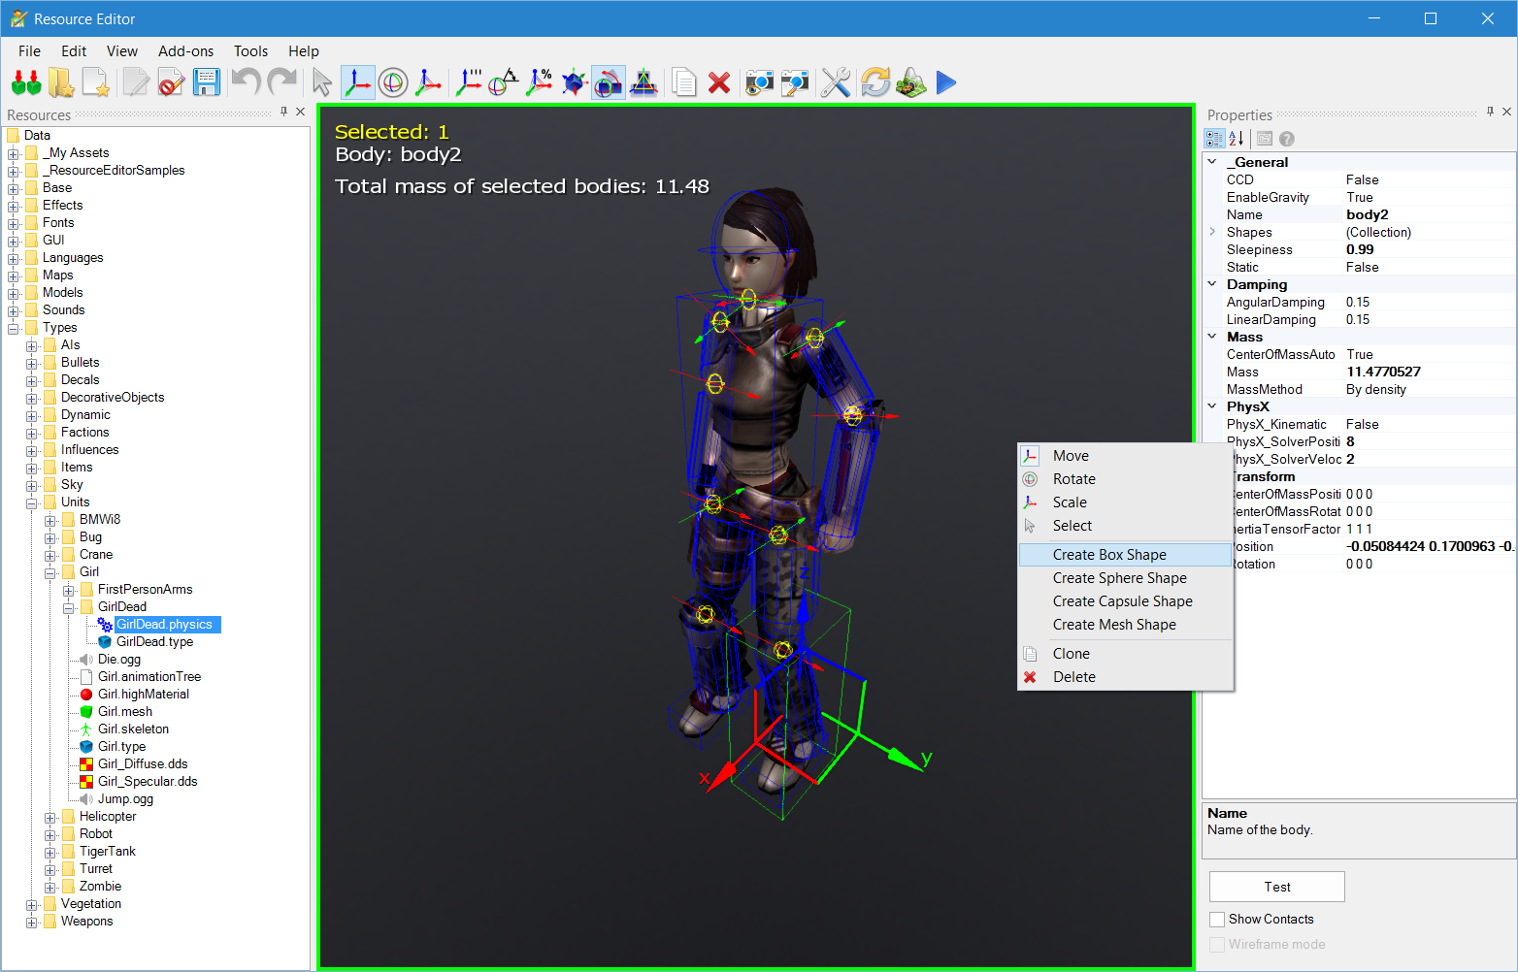Image resolution: width=1518 pixels, height=972 pixels.
Task: Select the Rotate tool in toolbar
Action: [x=393, y=83]
